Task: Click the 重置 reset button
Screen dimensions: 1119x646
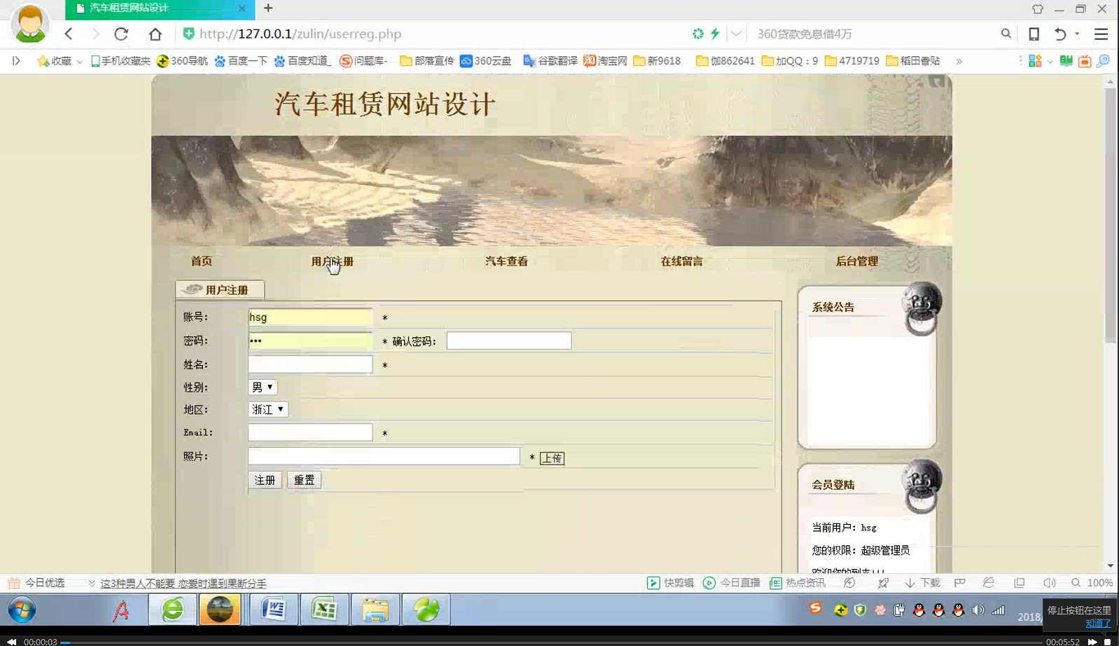Action: tap(304, 480)
